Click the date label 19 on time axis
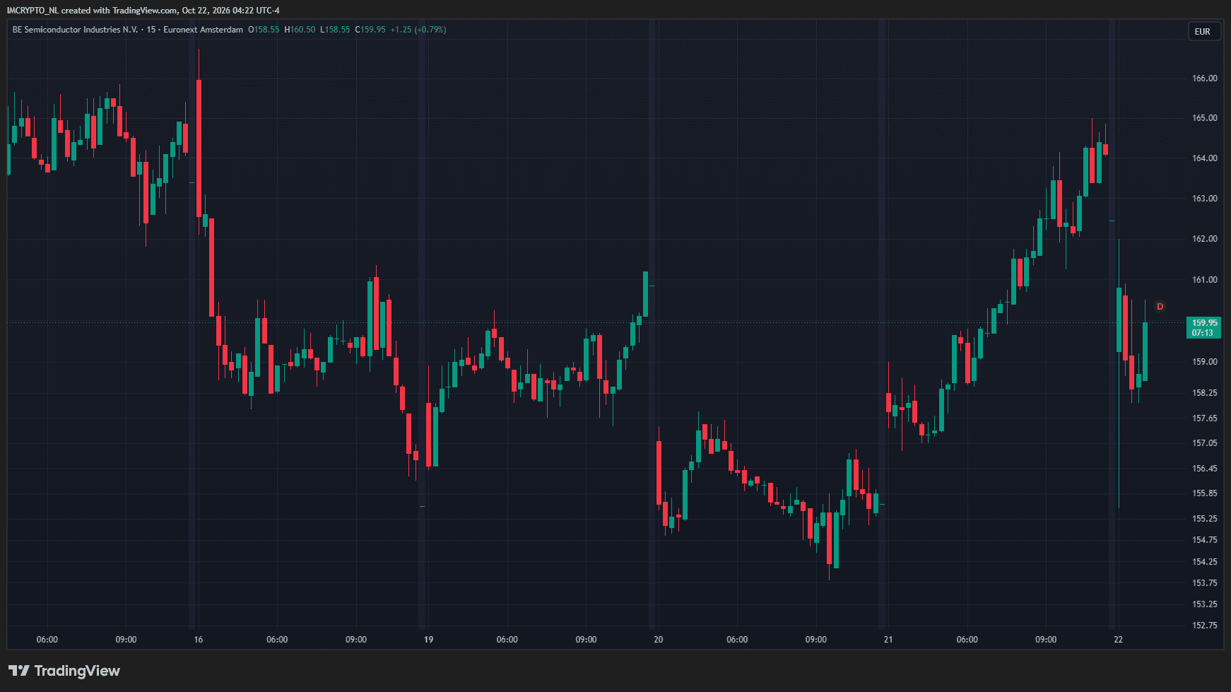Screen dimensions: 1231x692 click(428, 640)
